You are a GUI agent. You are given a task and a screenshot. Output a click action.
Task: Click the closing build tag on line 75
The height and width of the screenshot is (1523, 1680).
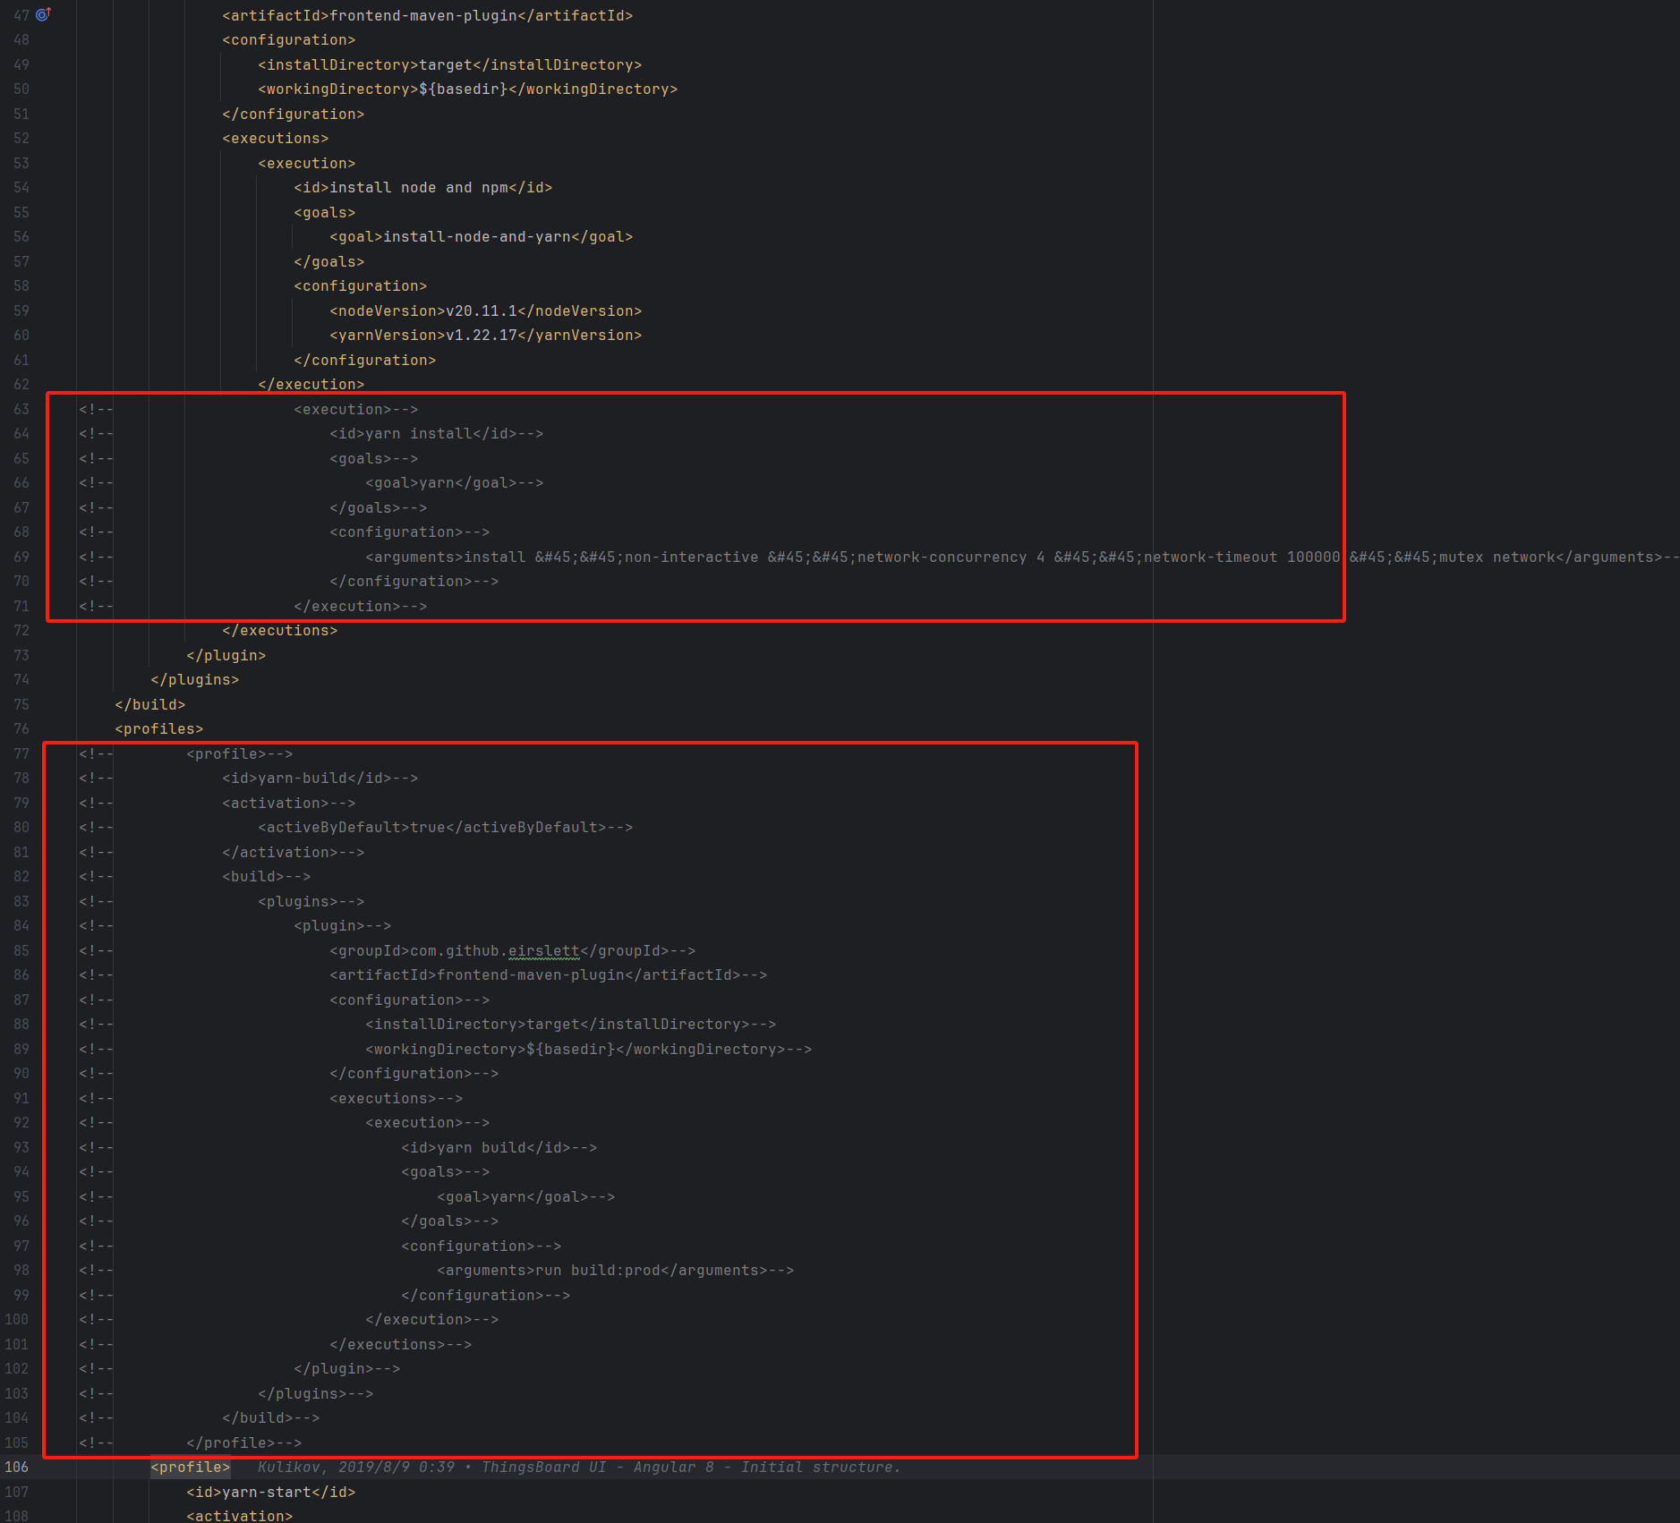(149, 704)
